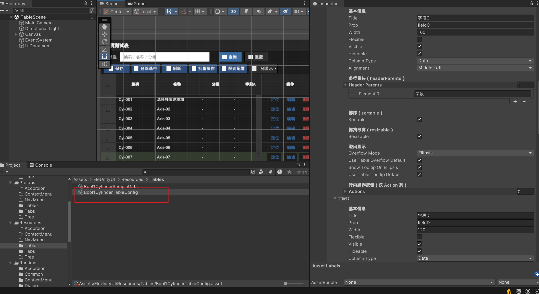Image resolution: width=539 pixels, height=294 pixels.
Task: Open Column Type dropdown for 字段C
Action: click(475, 61)
